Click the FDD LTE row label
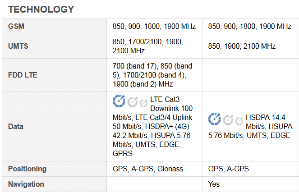Viewport: 299px width, 193px height. (23, 75)
